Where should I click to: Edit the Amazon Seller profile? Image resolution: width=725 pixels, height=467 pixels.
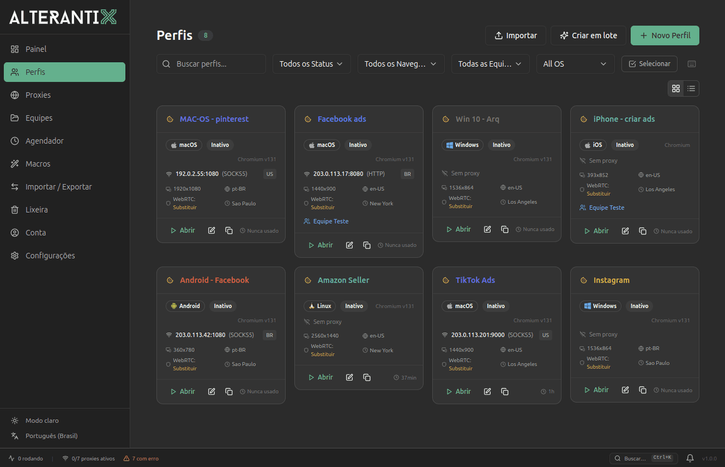[350, 377]
